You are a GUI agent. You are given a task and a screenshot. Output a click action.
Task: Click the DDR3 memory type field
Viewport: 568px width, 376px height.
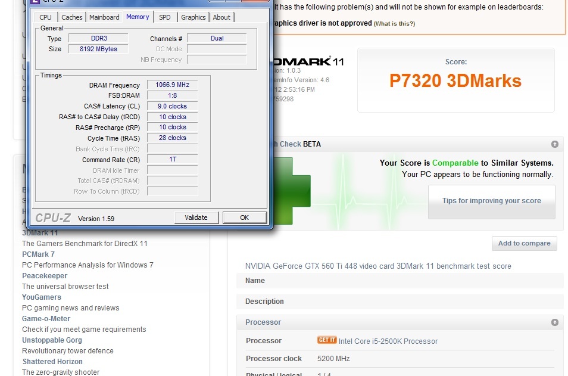pyautogui.click(x=98, y=38)
